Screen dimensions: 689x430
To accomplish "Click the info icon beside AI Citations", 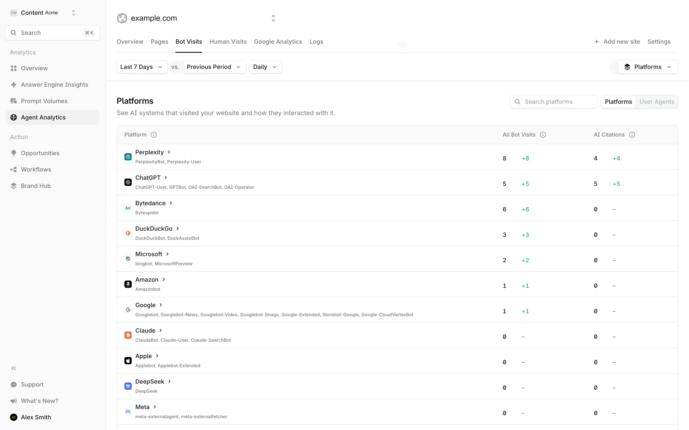I will (632, 135).
